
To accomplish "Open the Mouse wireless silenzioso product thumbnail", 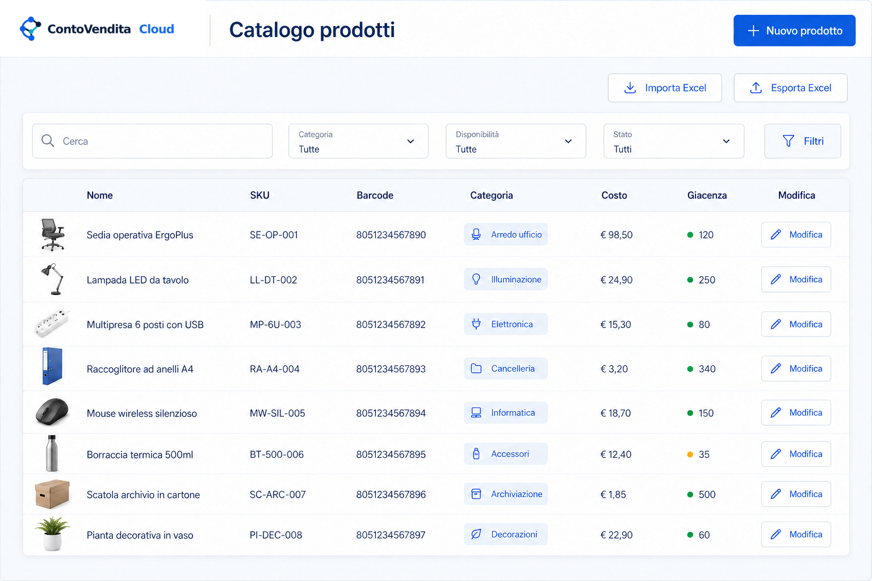I will 52,411.
